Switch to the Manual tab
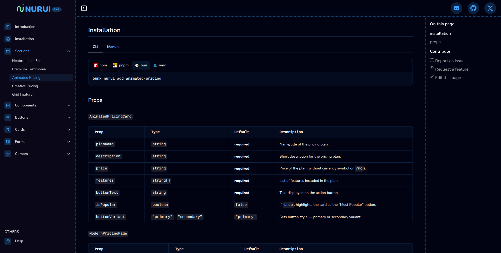The width and height of the screenshot is (501, 253). [113, 47]
